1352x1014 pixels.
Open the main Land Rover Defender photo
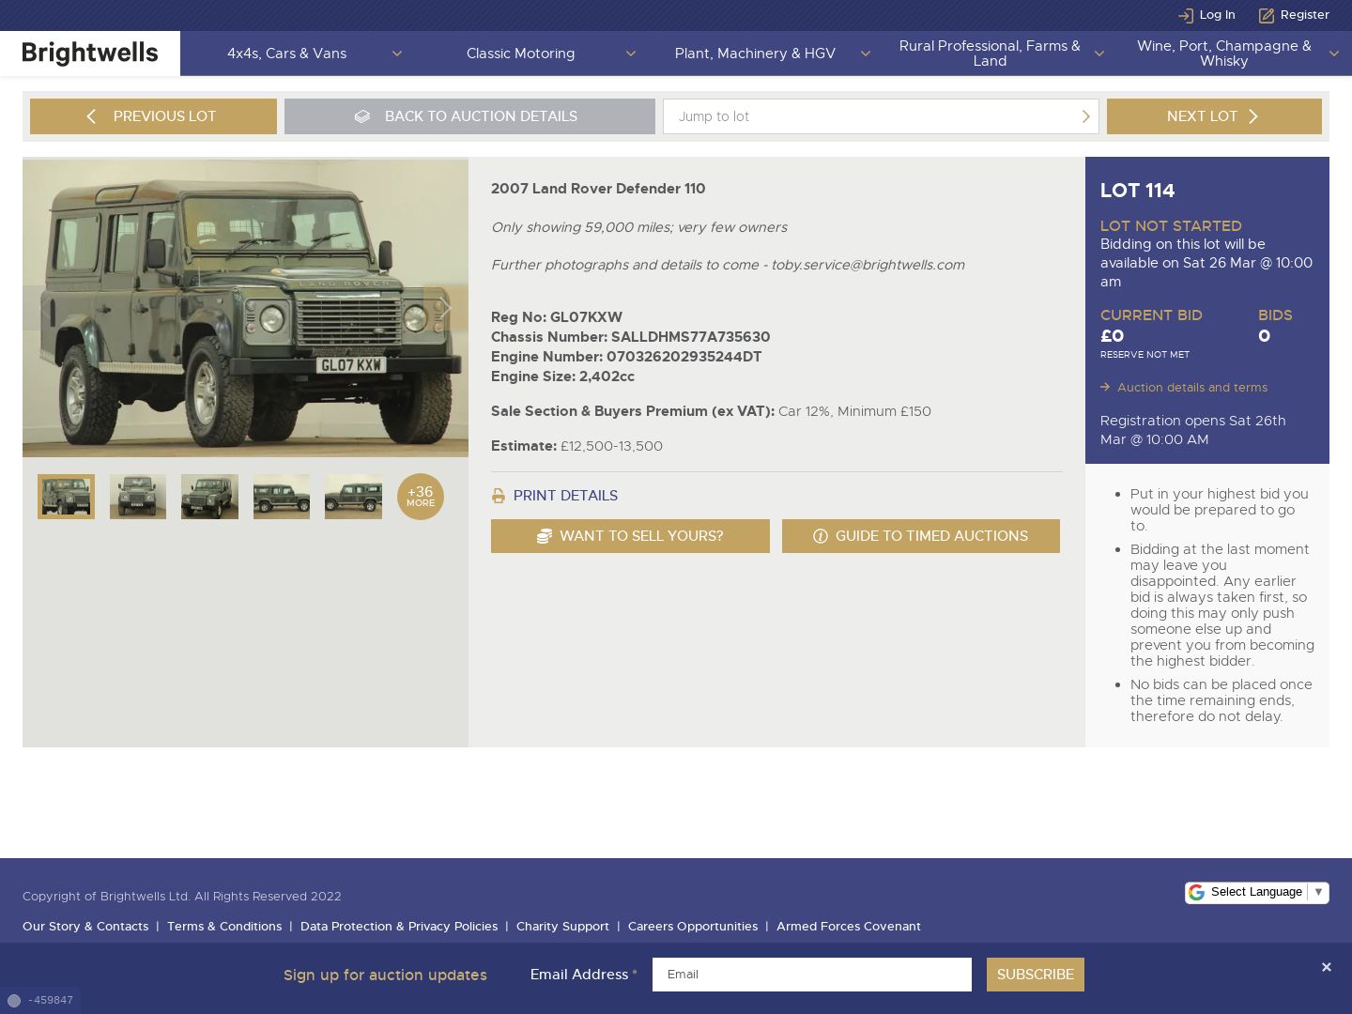coord(245,308)
